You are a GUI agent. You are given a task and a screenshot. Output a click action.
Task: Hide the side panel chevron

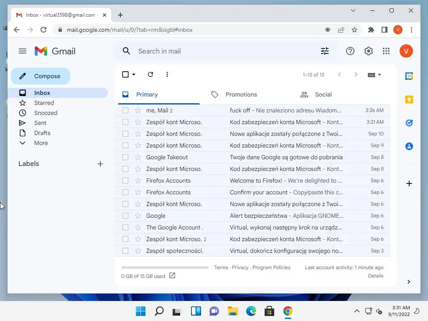click(409, 282)
